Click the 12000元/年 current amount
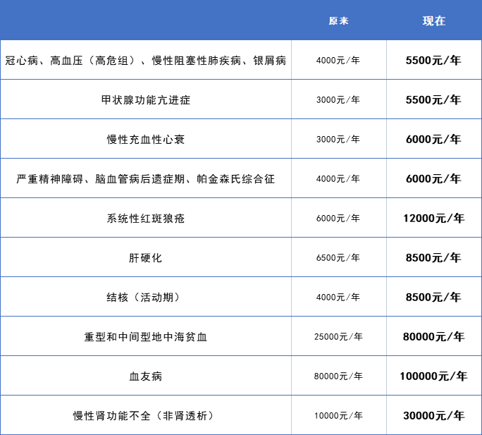 coord(434,219)
